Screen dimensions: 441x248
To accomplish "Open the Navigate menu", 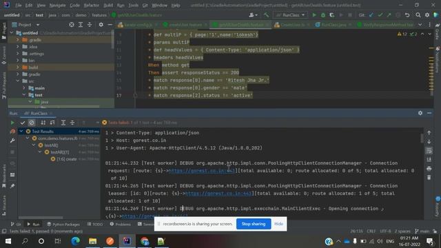I will pos(57,5).
